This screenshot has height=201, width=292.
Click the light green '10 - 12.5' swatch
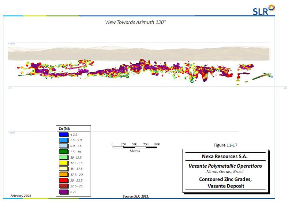coord(63,157)
